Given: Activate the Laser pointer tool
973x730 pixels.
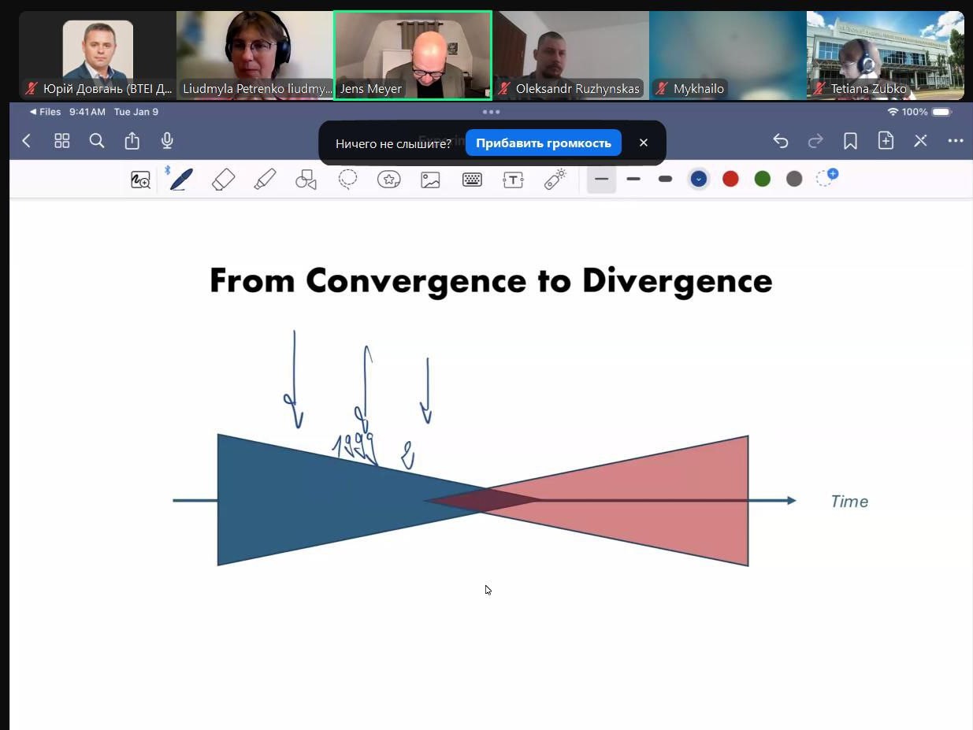Looking at the screenshot, I should (x=555, y=180).
